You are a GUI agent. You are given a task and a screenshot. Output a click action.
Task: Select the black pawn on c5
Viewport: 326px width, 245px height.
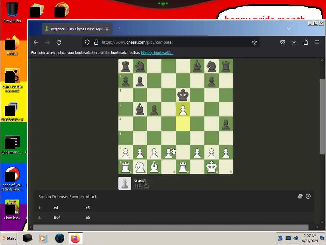coord(154,109)
